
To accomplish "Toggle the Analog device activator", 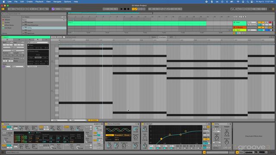I will pyautogui.click(x=3, y=124).
